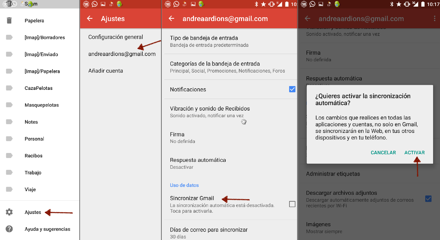Open andreaardions@gmail.com account settings

tap(122, 54)
